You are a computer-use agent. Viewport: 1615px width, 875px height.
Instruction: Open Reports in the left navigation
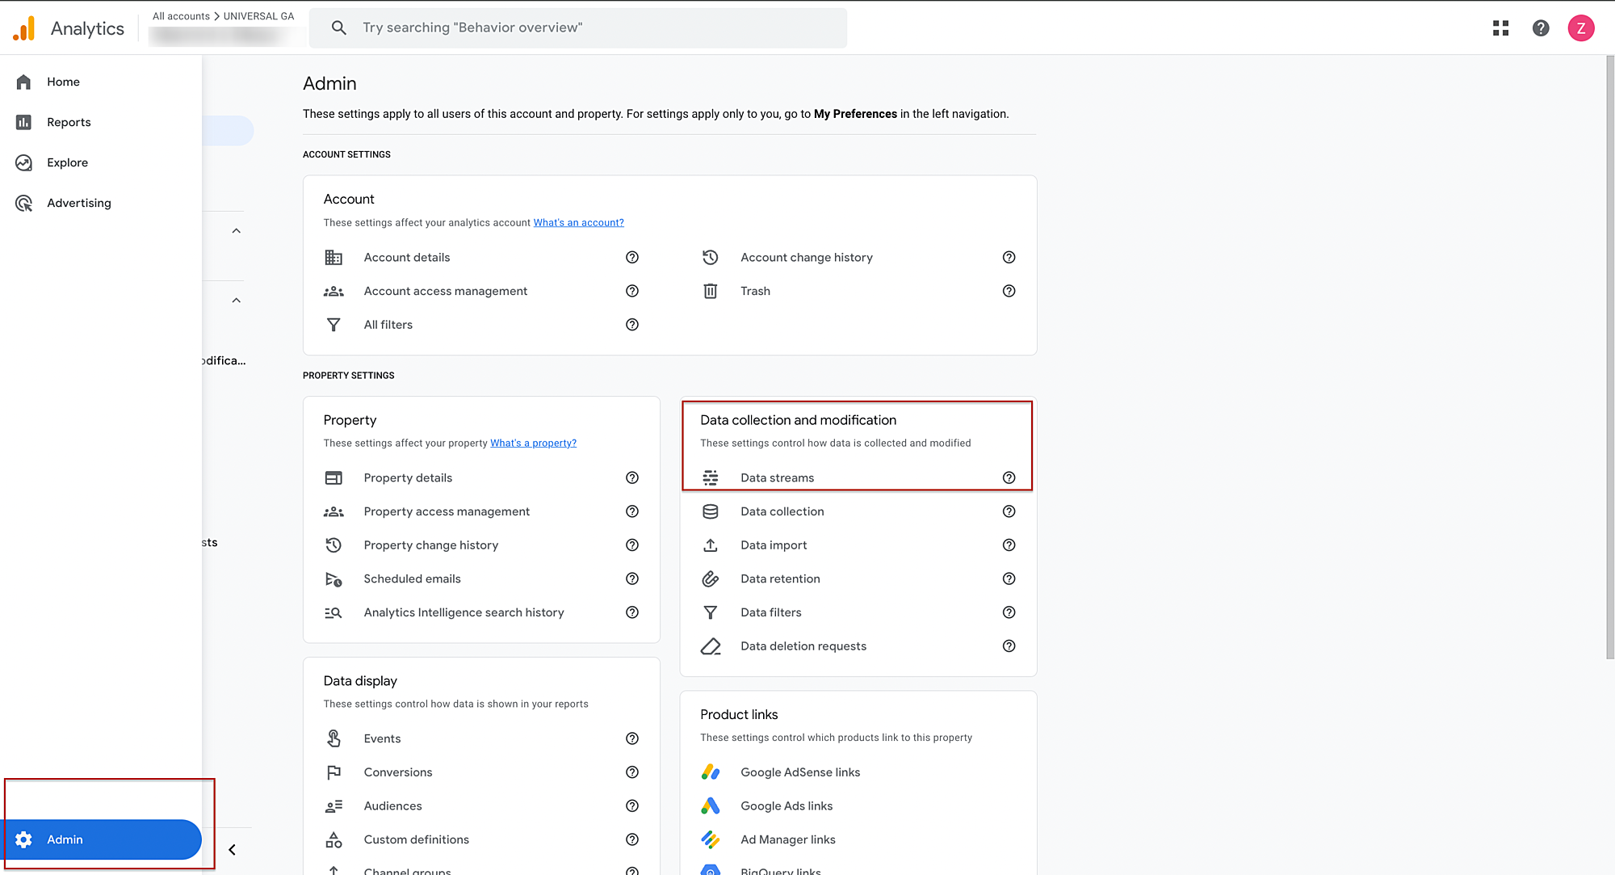[69, 122]
